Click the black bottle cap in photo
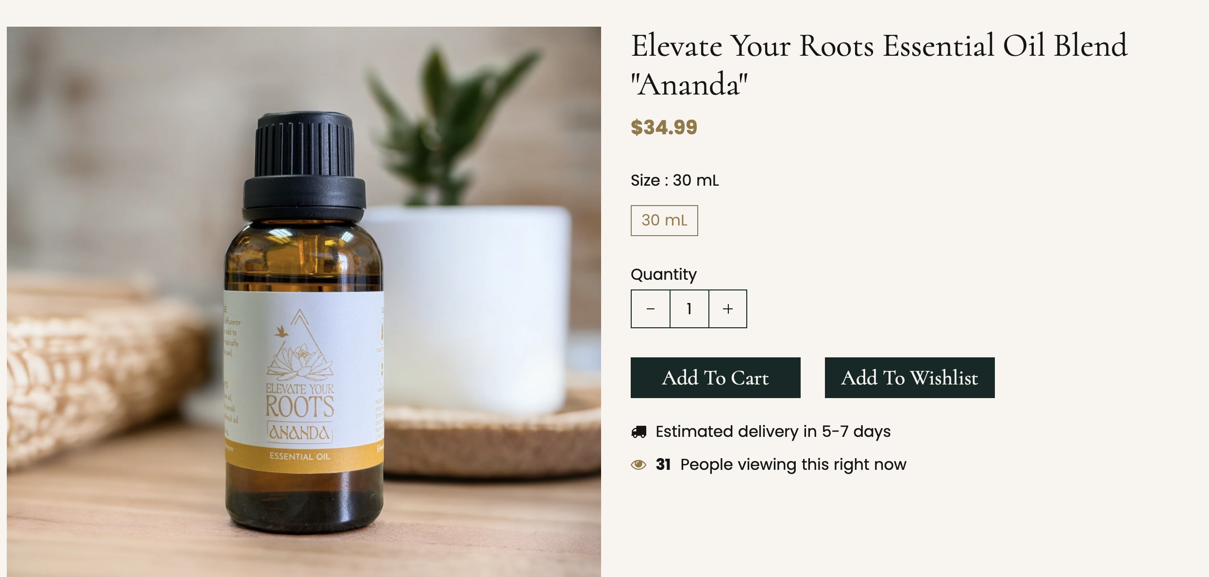This screenshot has width=1209, height=577. 304,165
